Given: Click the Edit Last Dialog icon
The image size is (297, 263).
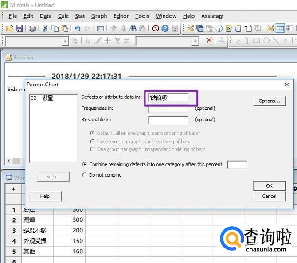Looking at the screenshot, I should pyautogui.click(x=100, y=28).
